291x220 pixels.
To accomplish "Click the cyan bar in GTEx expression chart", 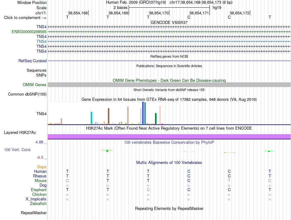I will coord(91,118).
